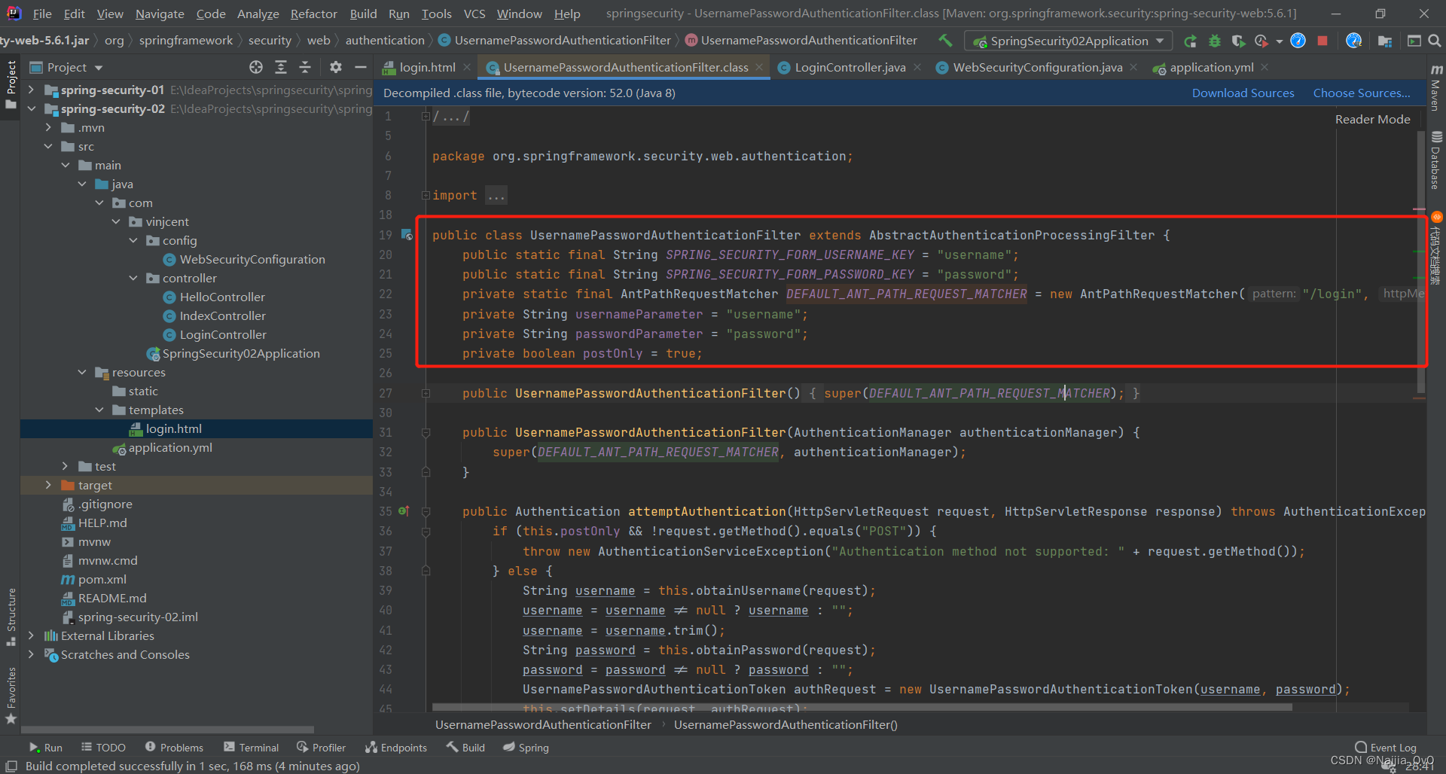1446x774 pixels.
Task: Open the Spring tool window
Action: [x=526, y=747]
